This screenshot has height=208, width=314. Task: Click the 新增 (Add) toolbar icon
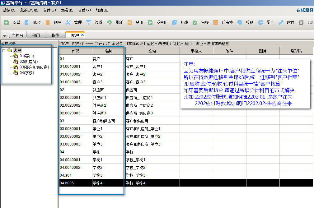point(7,22)
